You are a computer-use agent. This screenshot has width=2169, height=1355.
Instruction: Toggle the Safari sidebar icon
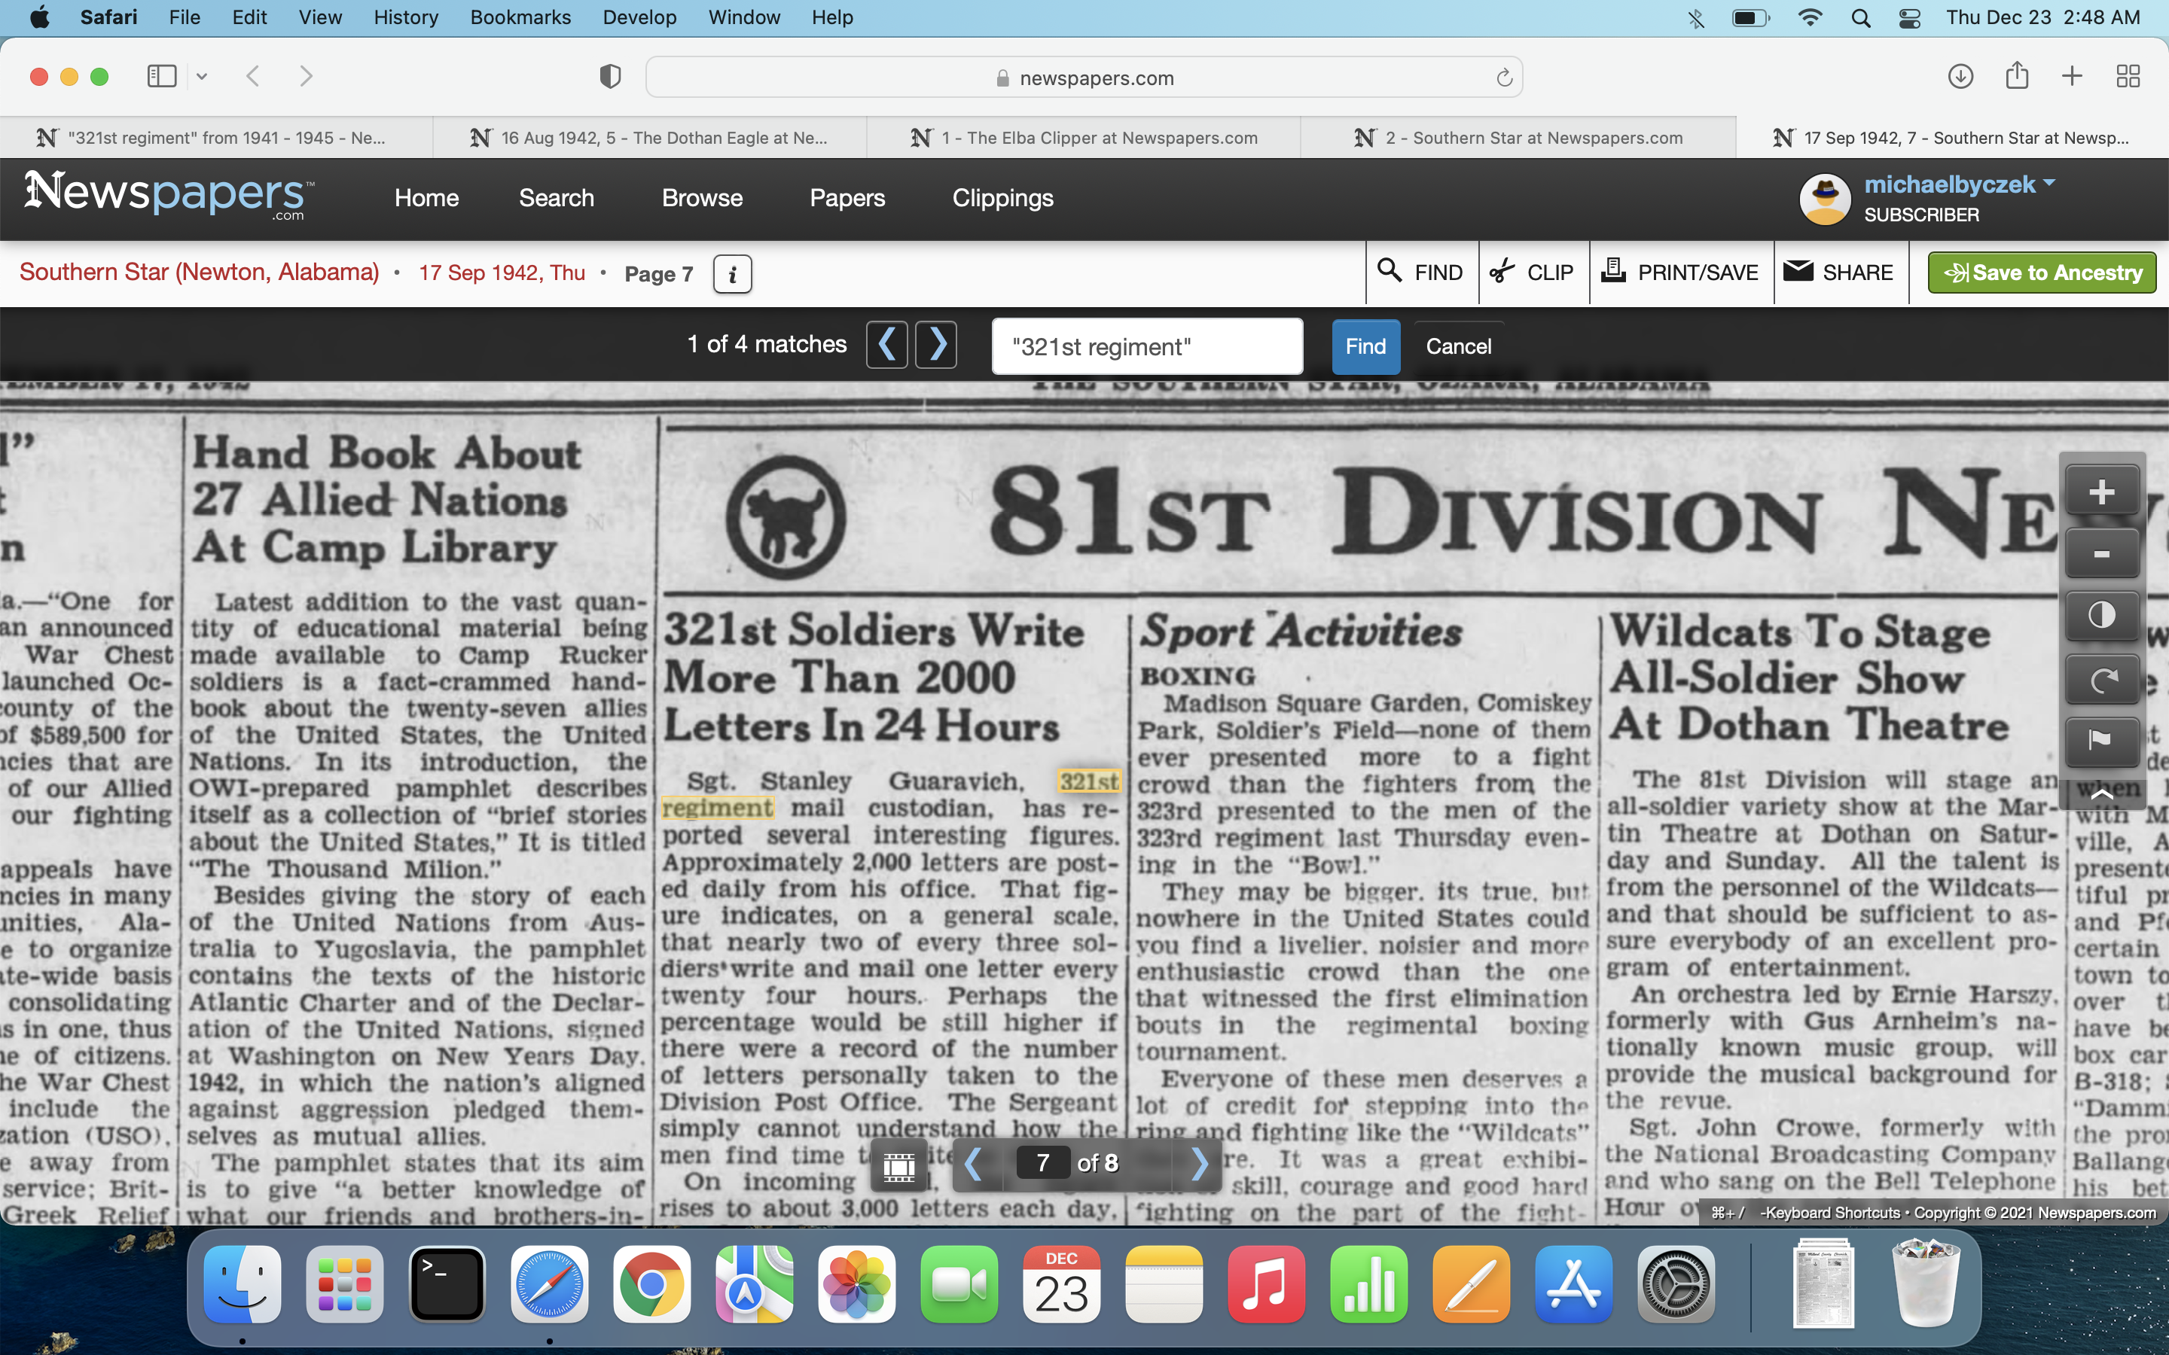[x=161, y=77]
